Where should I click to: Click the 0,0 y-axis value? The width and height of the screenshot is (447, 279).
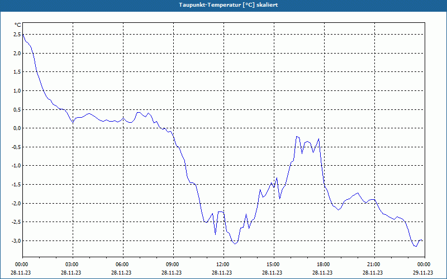coord(17,128)
